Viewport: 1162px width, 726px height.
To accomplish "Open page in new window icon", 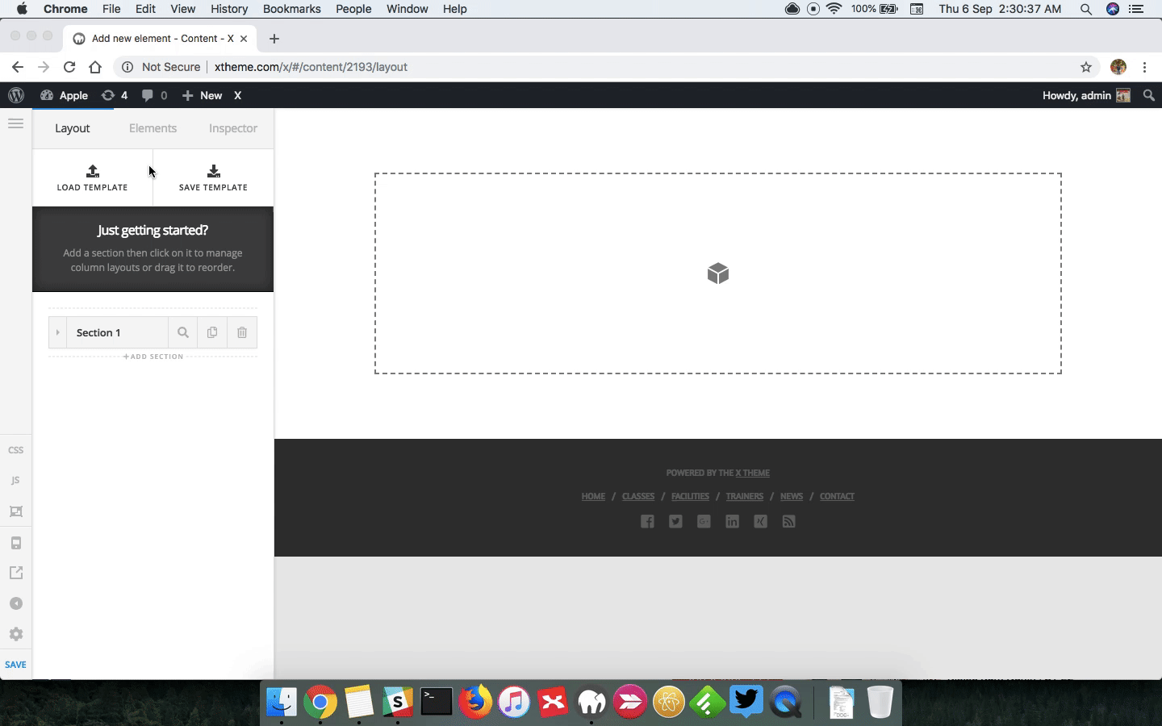I will [x=15, y=573].
